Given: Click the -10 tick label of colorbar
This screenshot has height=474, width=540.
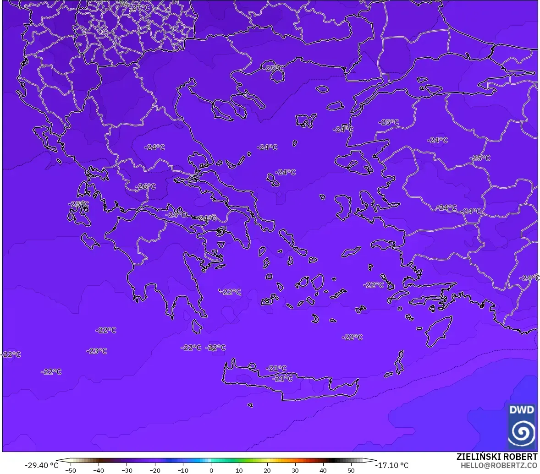Looking at the screenshot, I should [183, 470].
